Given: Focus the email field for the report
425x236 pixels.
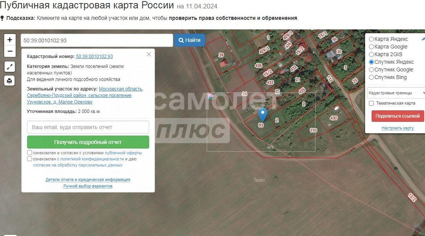Looking at the screenshot, I should (x=88, y=127).
